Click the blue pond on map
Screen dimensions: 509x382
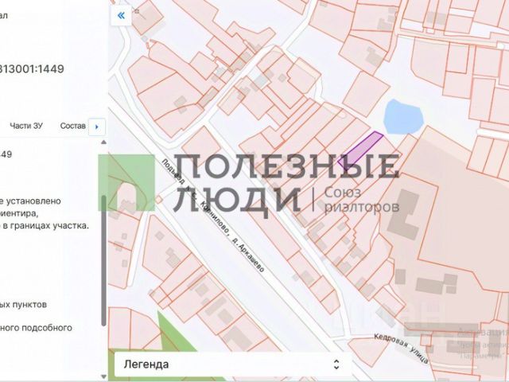(x=403, y=117)
